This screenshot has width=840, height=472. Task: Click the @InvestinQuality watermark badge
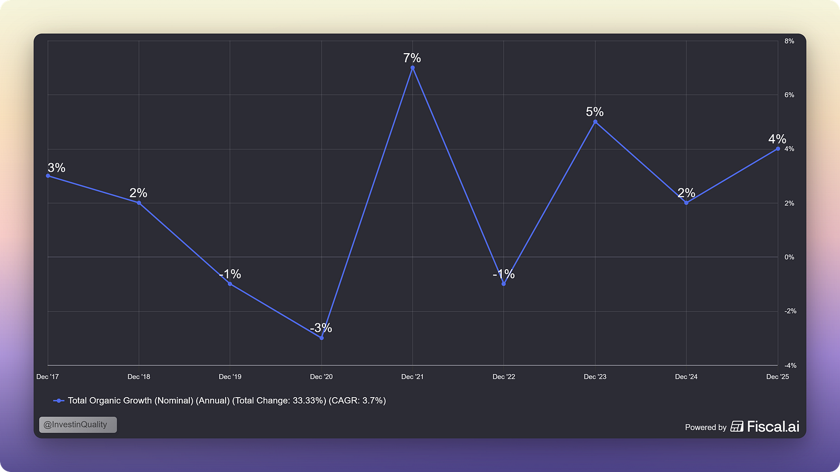click(78, 425)
